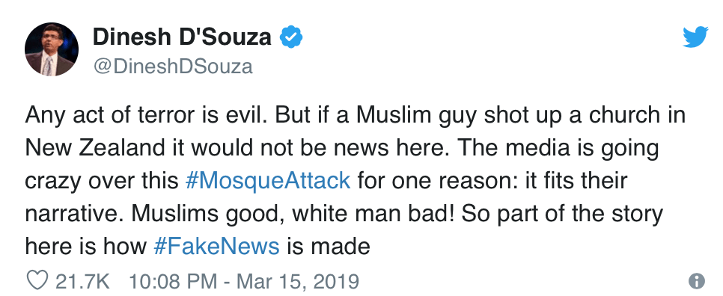Open the 10:08 PM timestamp link
This screenshot has width=723, height=296.
(172, 281)
